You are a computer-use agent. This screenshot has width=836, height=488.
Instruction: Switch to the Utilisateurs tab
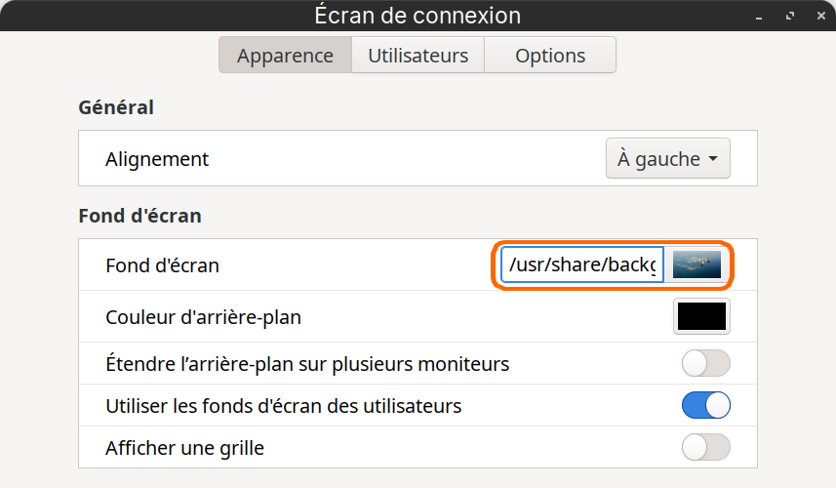418,55
